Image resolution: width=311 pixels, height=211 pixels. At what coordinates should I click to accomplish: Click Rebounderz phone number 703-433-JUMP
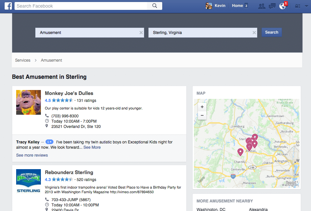coord(71,200)
